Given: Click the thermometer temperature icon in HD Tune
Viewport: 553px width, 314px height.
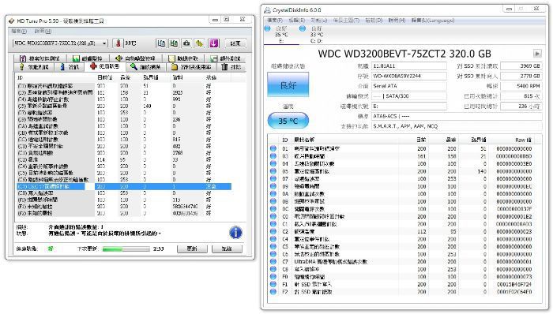Looking at the screenshot, I should [x=118, y=43].
